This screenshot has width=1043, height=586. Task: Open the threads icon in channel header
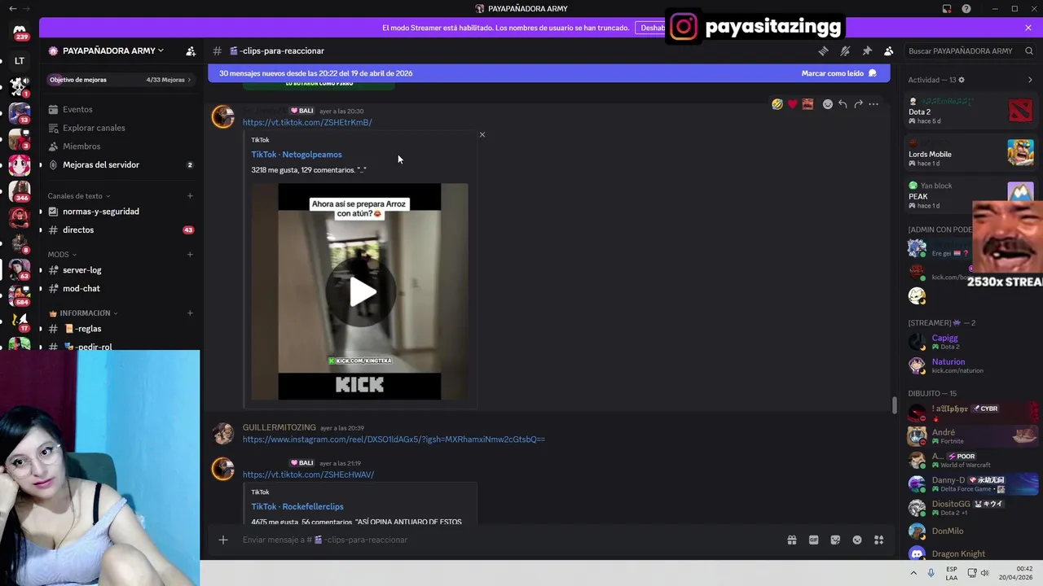[x=823, y=50]
